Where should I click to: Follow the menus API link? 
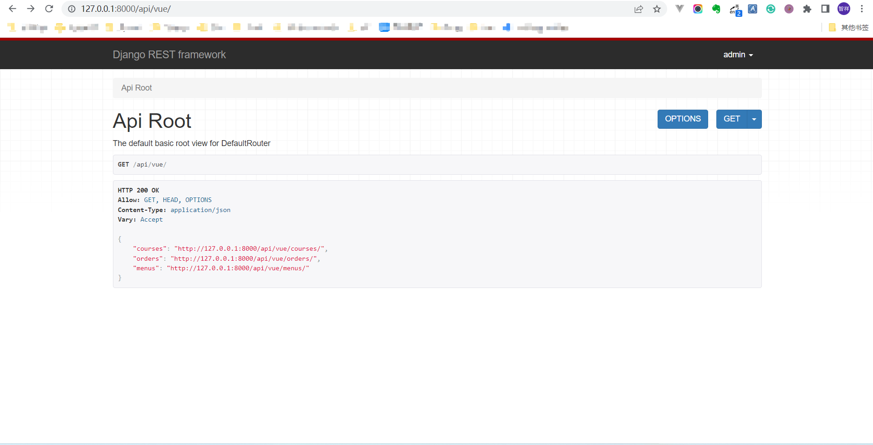pos(238,268)
